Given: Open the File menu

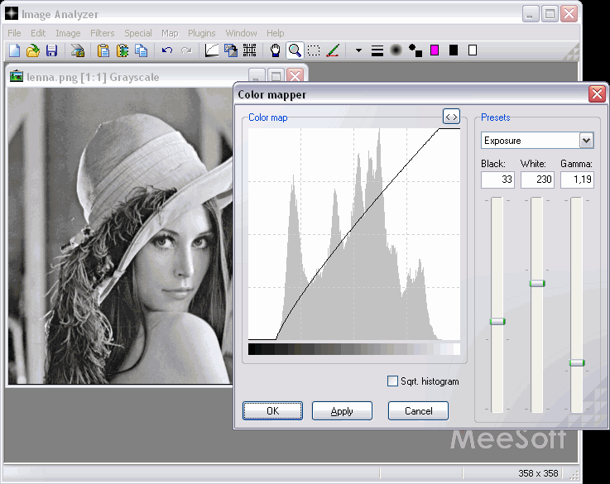Looking at the screenshot, I should tap(14, 33).
